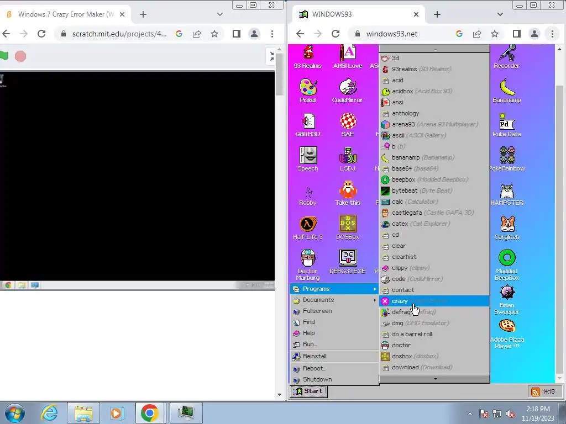
Task: Open tab search dropdown in Scratch browser window
Action: click(220, 14)
